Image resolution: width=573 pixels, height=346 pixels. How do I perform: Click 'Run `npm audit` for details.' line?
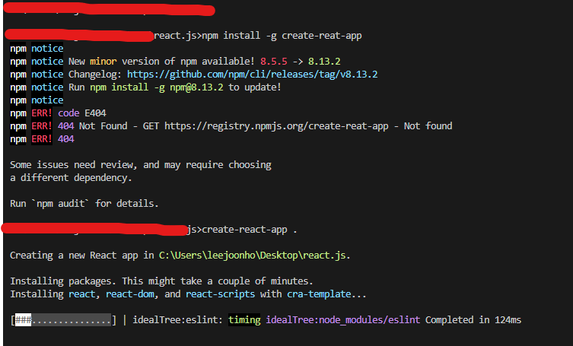point(84,204)
